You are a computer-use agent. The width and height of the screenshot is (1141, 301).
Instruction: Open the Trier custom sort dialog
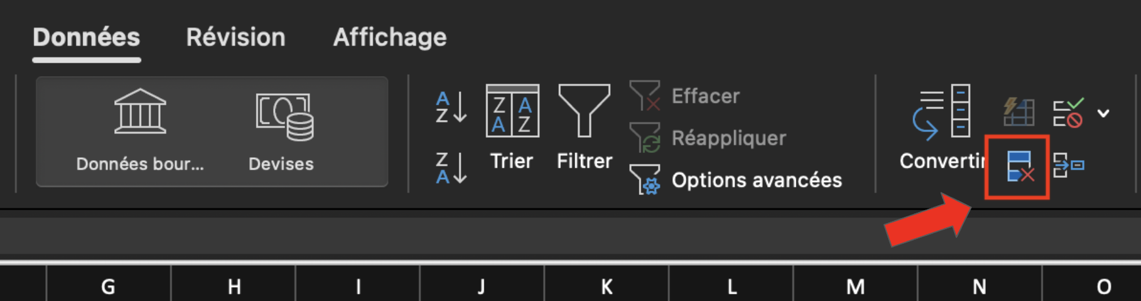[512, 128]
